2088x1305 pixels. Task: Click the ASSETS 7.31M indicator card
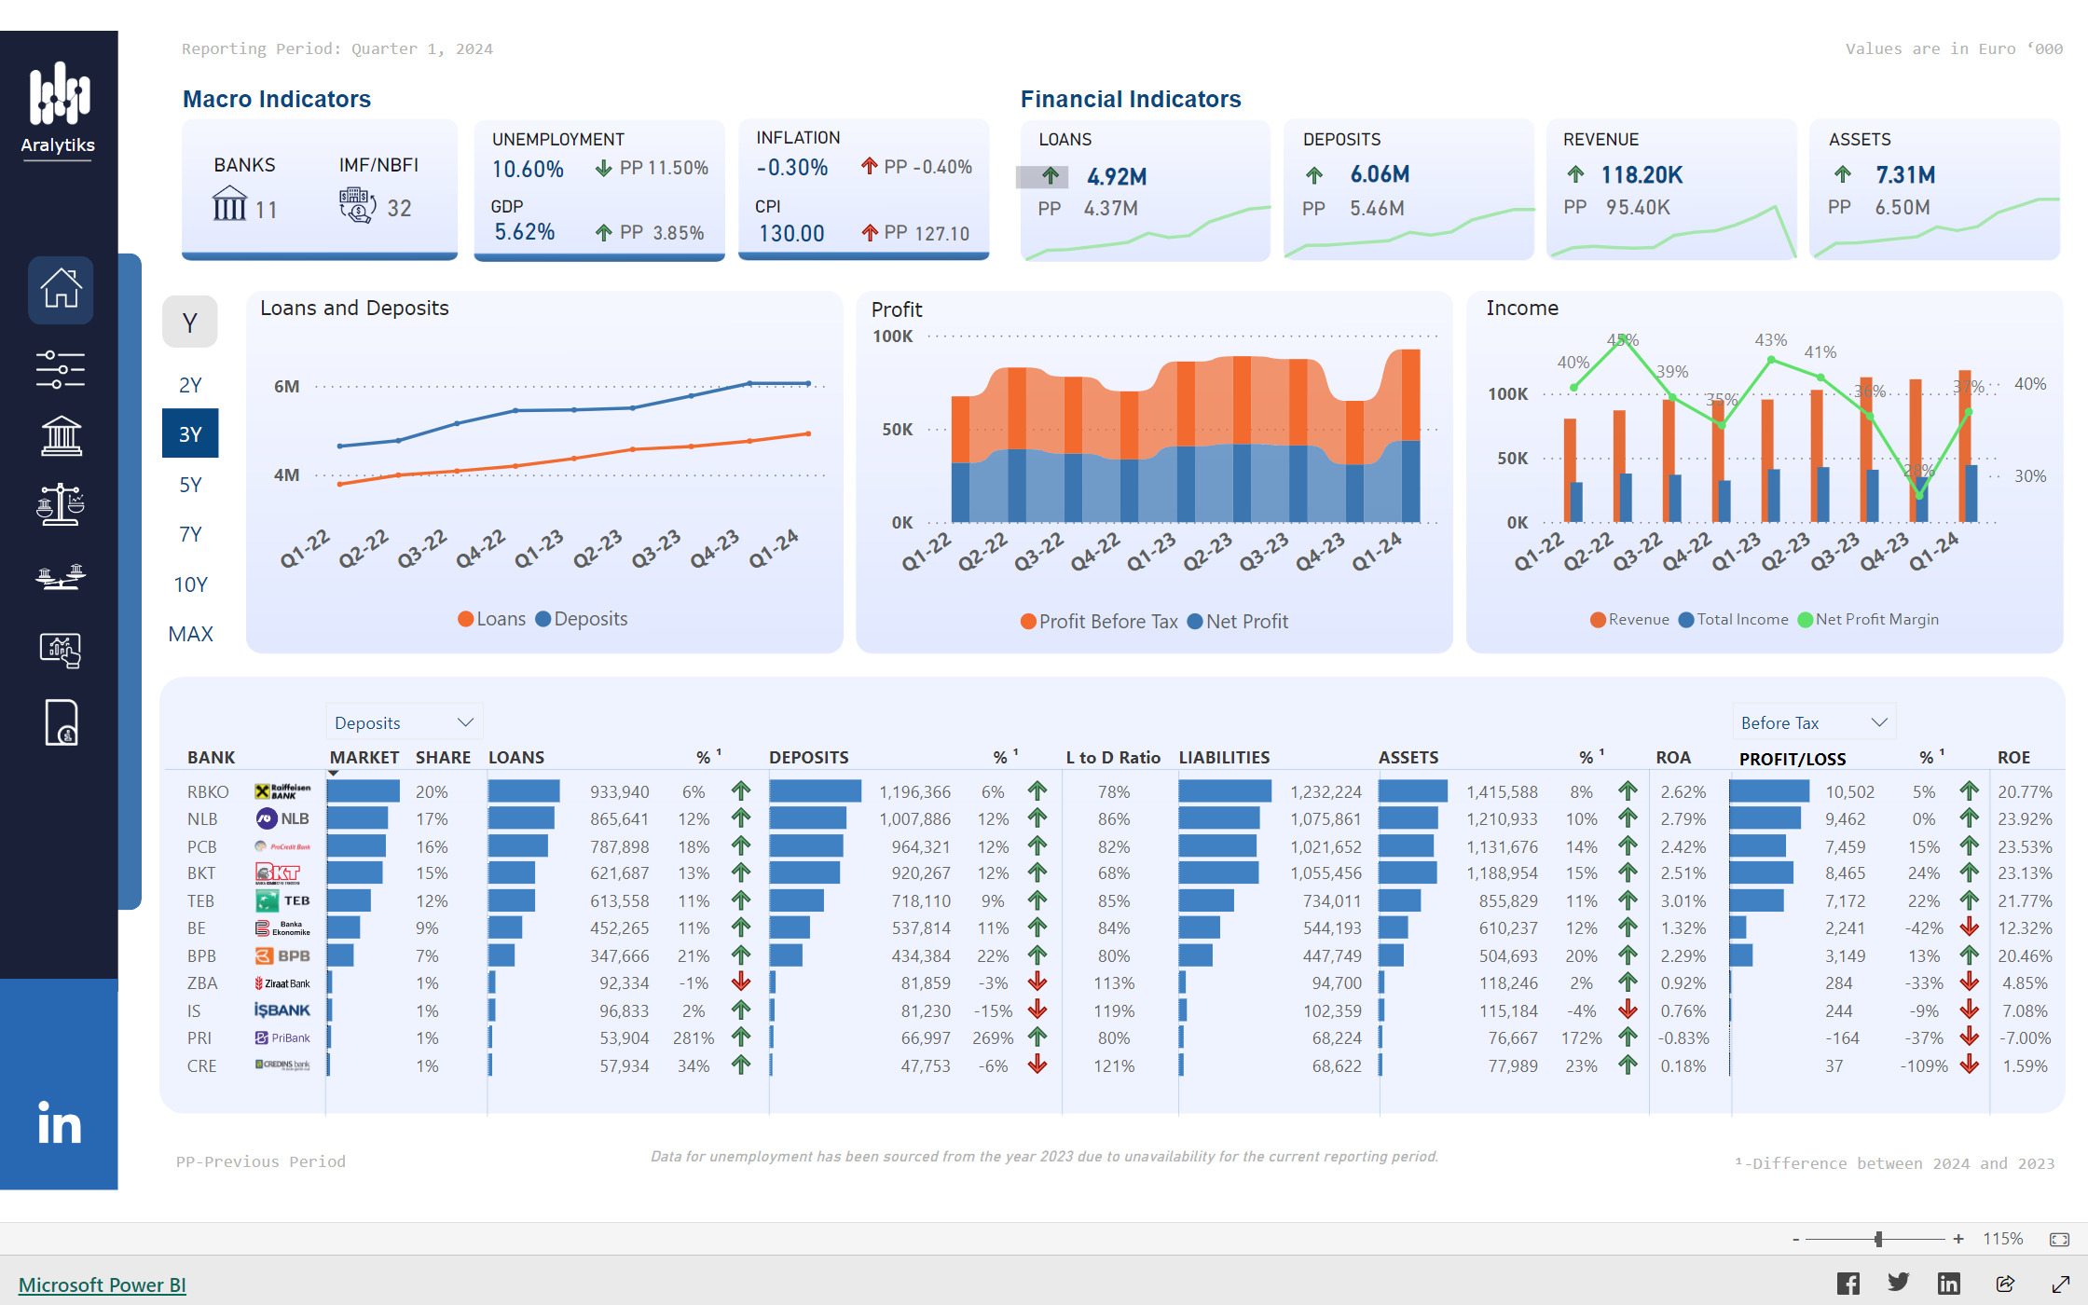coord(1934,190)
